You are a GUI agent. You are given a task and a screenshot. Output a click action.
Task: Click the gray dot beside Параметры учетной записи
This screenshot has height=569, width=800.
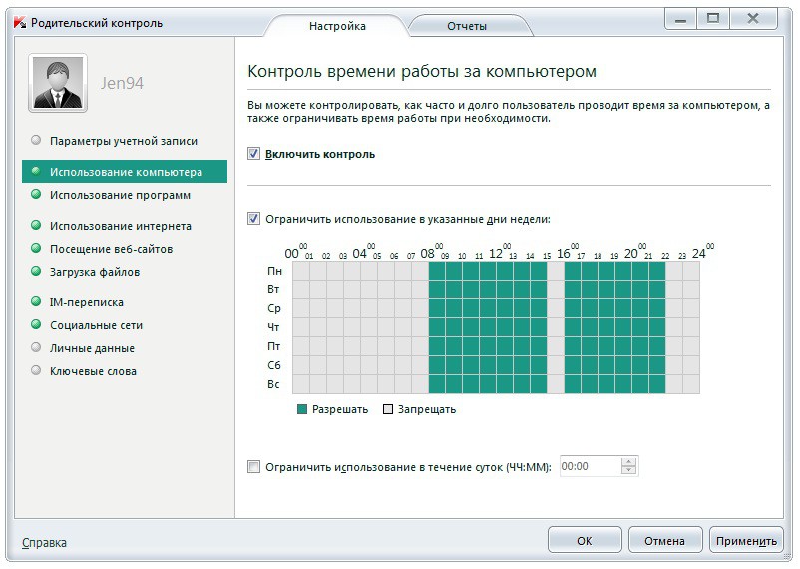pos(36,141)
